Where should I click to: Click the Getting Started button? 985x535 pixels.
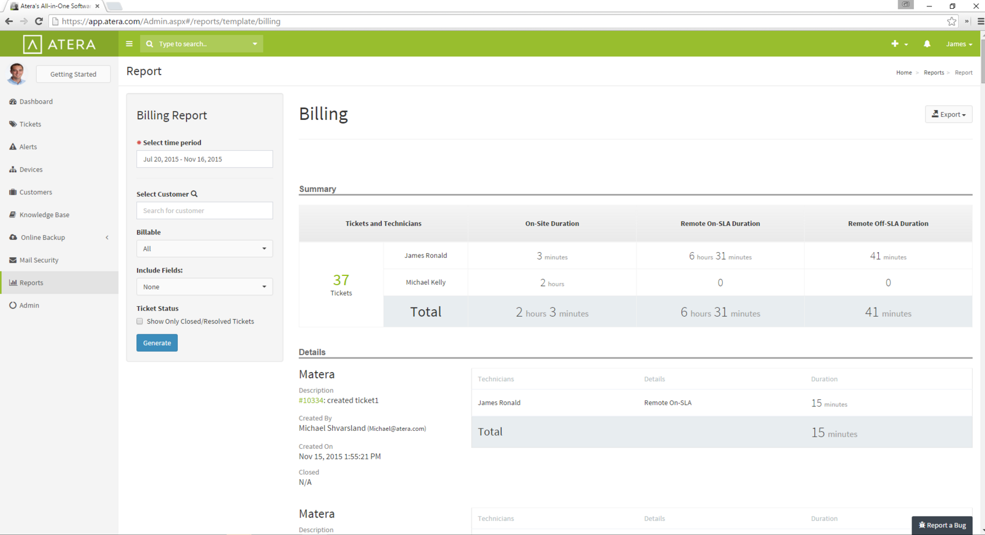pyautogui.click(x=73, y=74)
